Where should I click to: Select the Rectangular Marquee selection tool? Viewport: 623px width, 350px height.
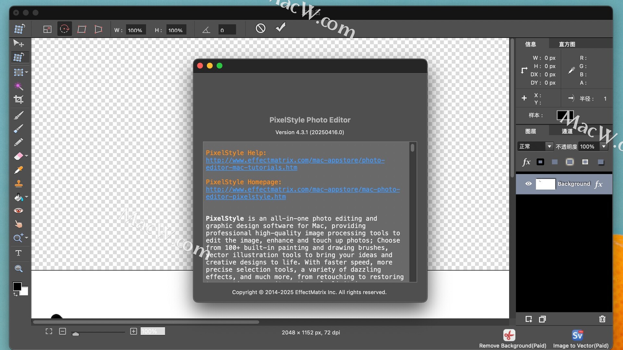pyautogui.click(x=18, y=72)
